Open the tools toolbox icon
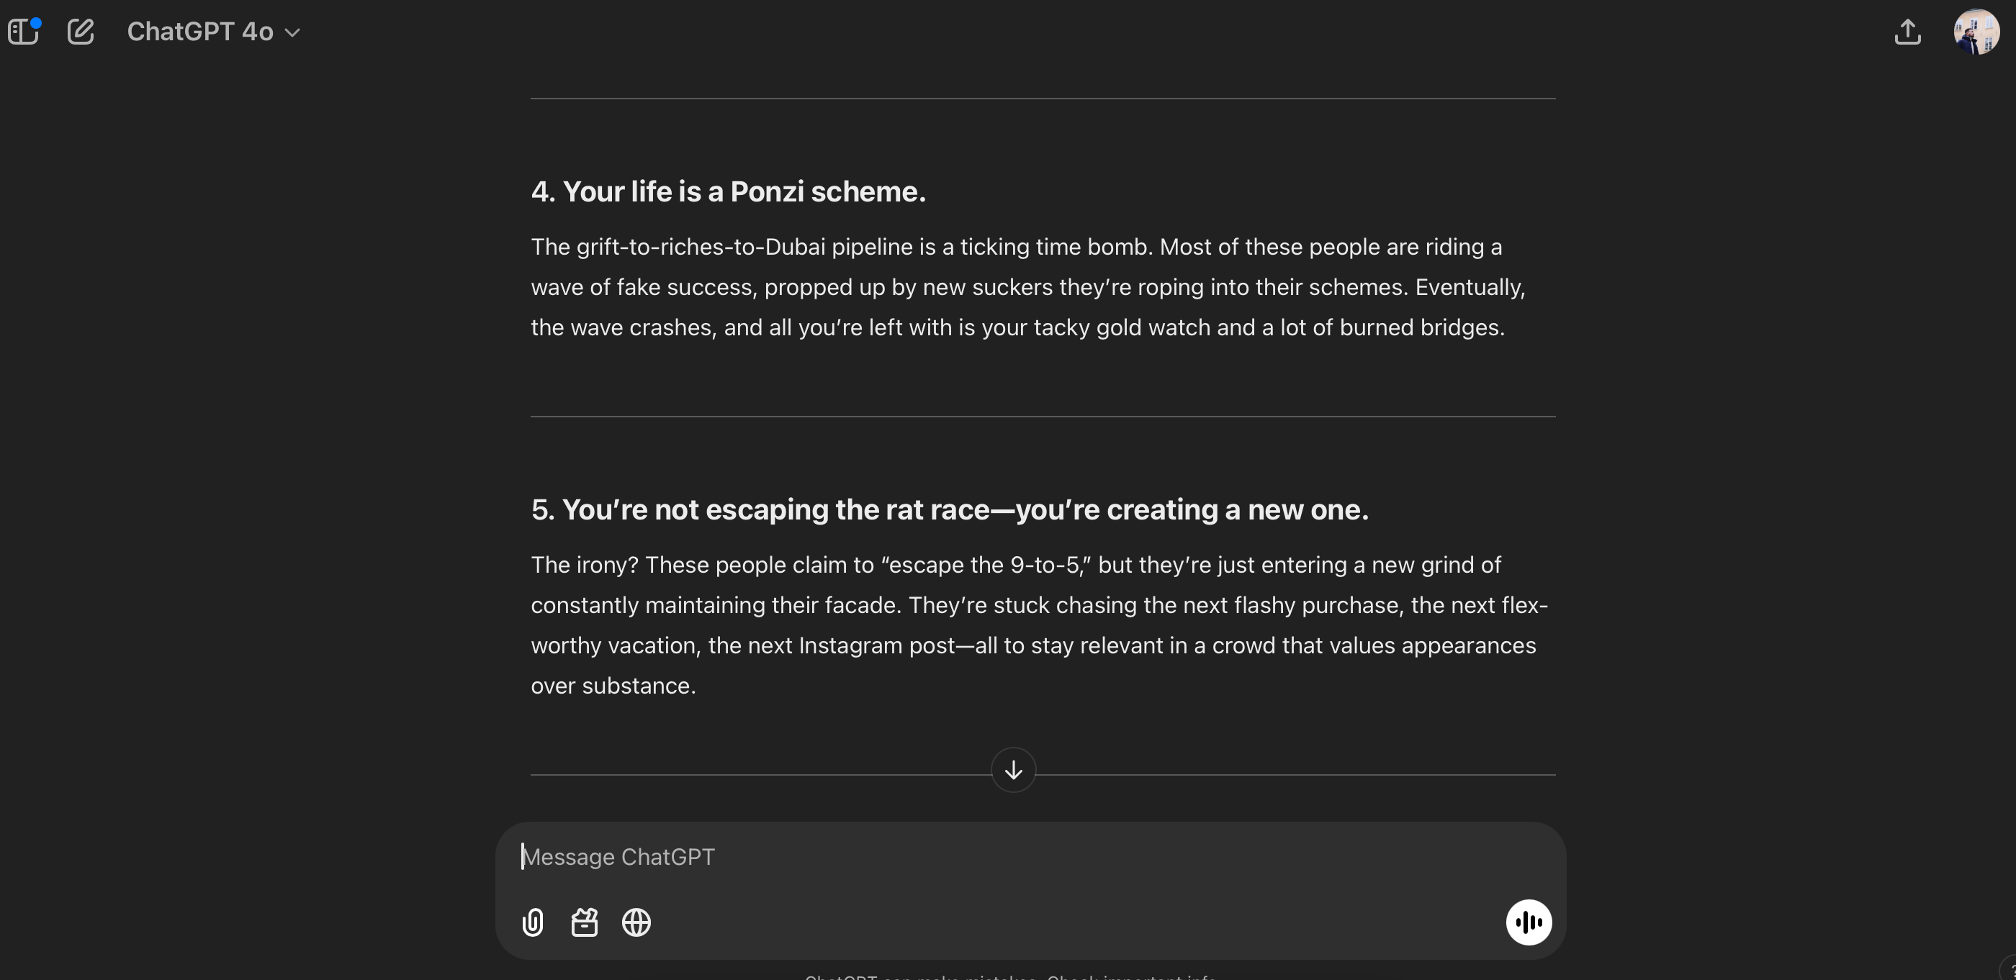 click(x=585, y=923)
